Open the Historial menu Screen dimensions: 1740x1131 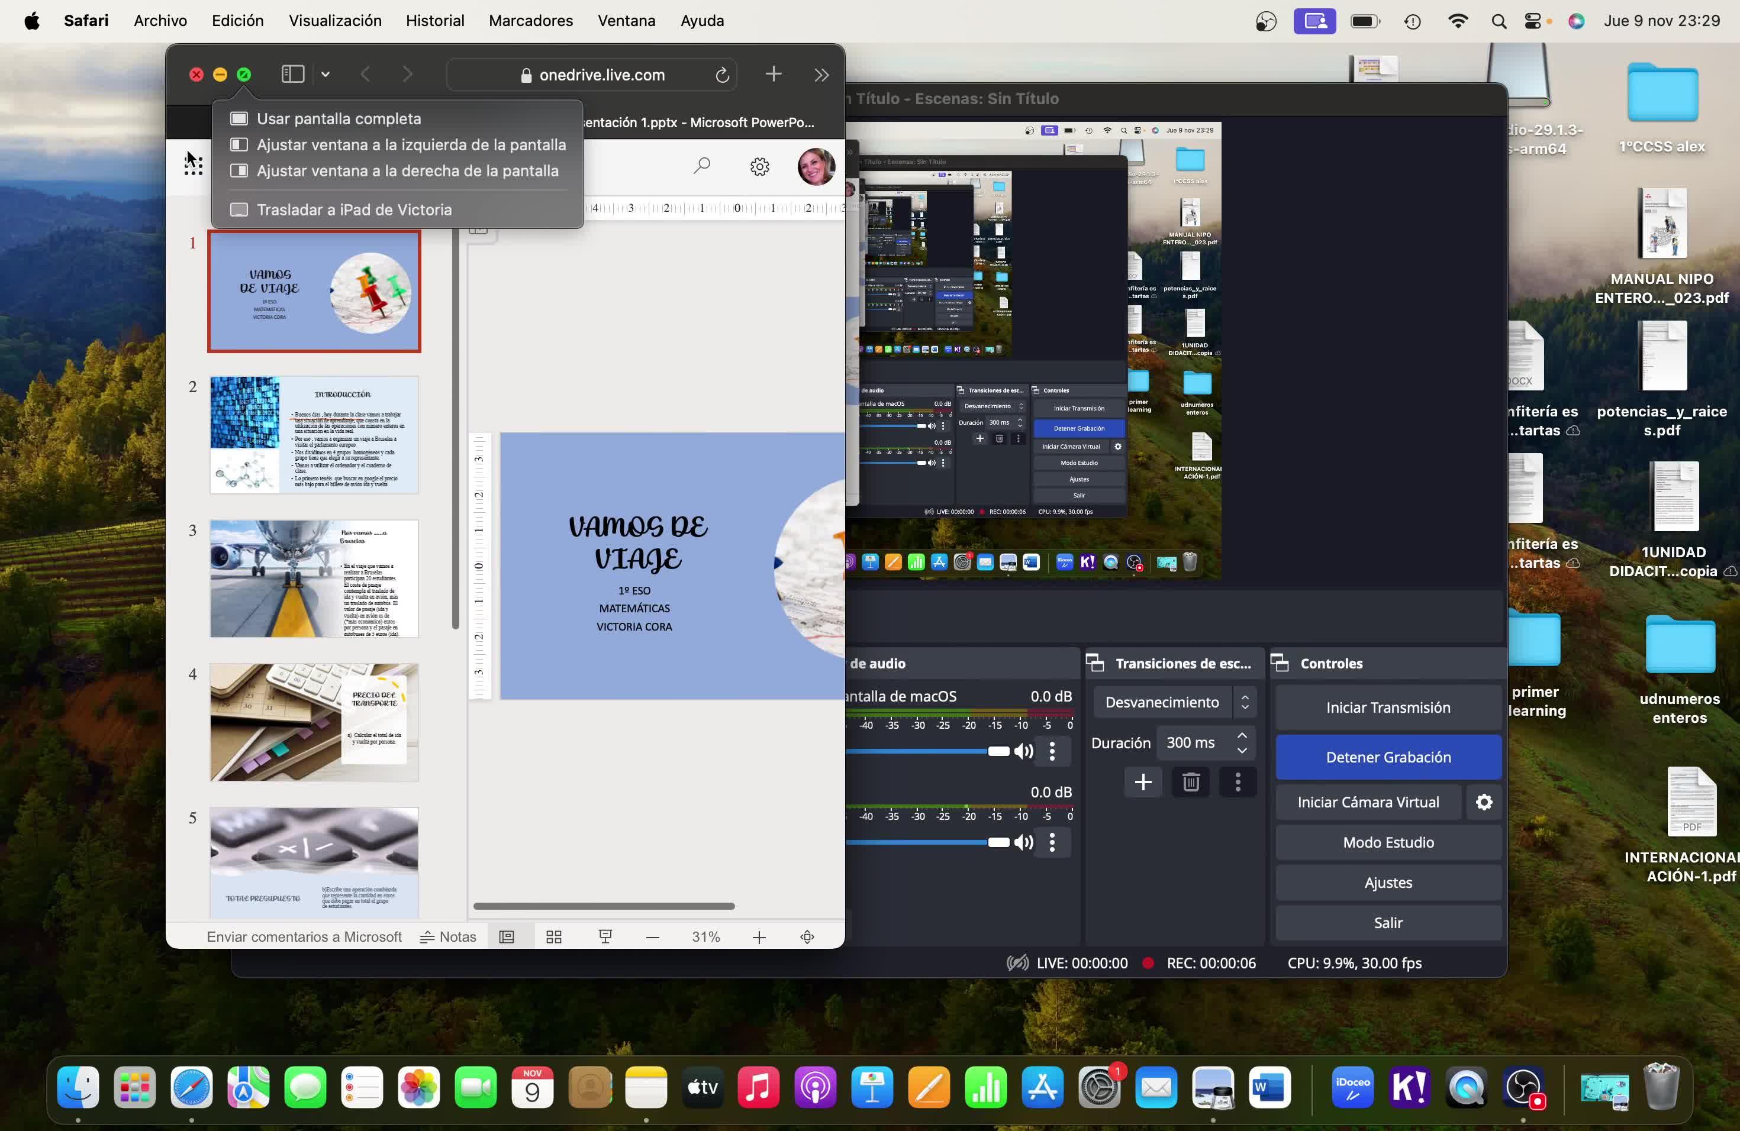(435, 21)
